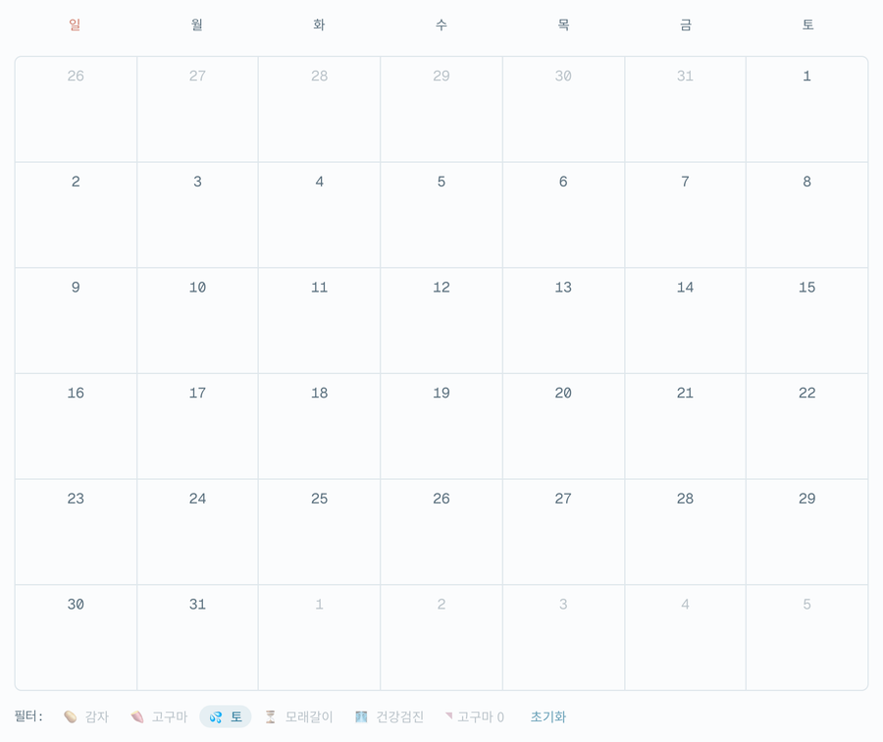Select the calendar day 6

click(563, 215)
